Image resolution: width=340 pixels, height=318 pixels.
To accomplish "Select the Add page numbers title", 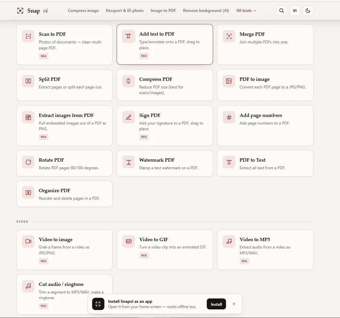I will (x=261, y=115).
